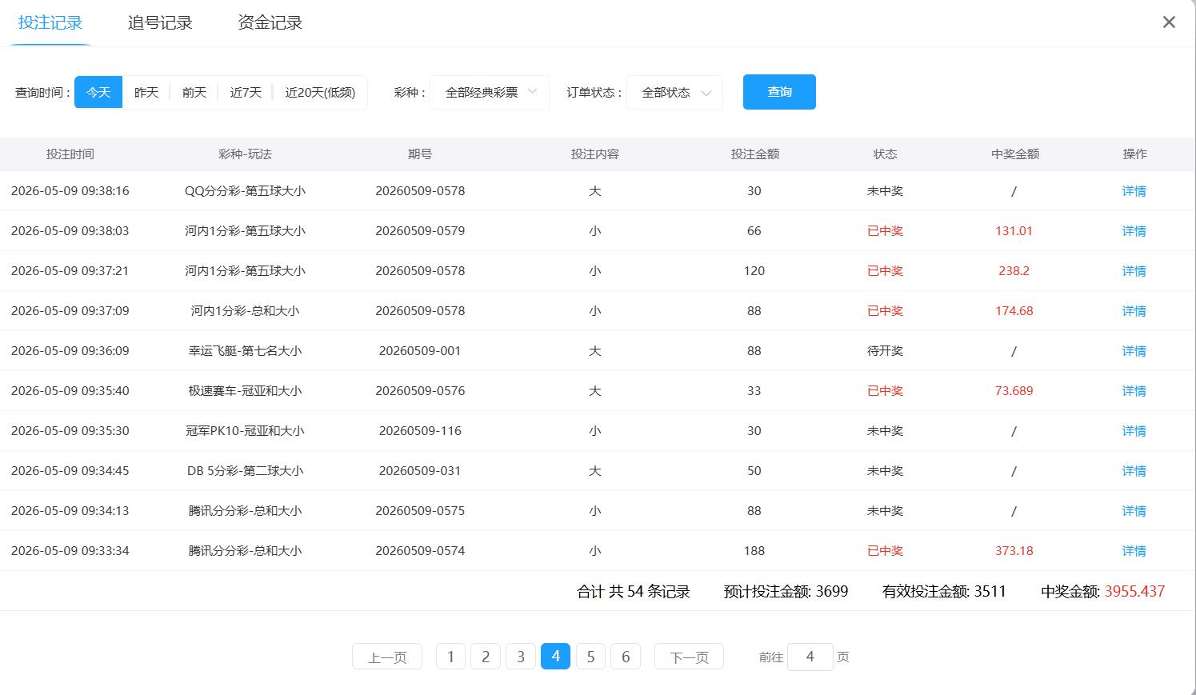Open 详情 for the 09:33:34 腾讯分分彩 bet
The height and width of the screenshot is (695, 1196).
coord(1134,551)
